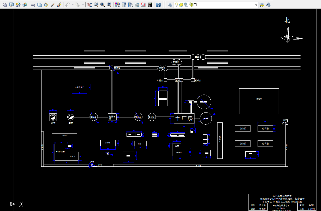Open the Redo history dropdown arrow
321x211 pixels.
point(83,5)
